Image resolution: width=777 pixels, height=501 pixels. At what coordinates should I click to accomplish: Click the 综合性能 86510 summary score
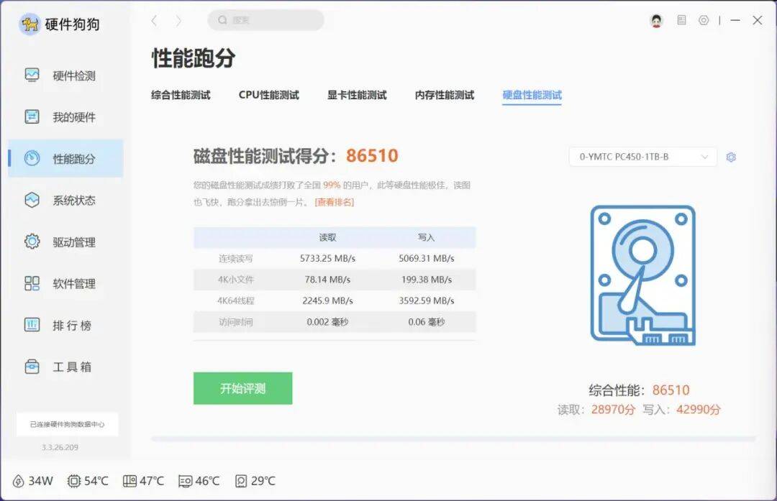640,390
